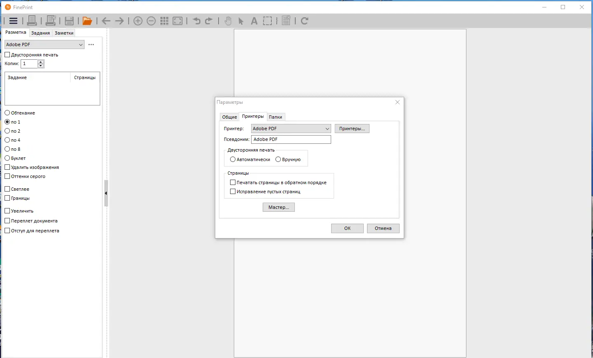Viewport: 593px width, 358px height.
Task: Open the Принтеры tab in dialog
Action: [253, 117]
